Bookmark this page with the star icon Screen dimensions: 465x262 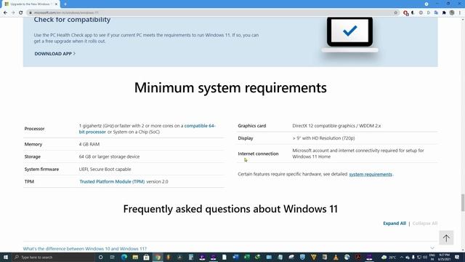[x=395, y=13]
